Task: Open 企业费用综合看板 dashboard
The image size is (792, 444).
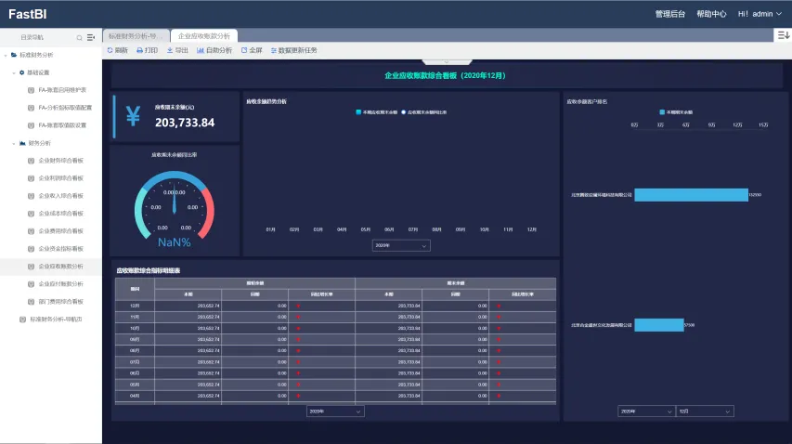Action: pyautogui.click(x=61, y=231)
